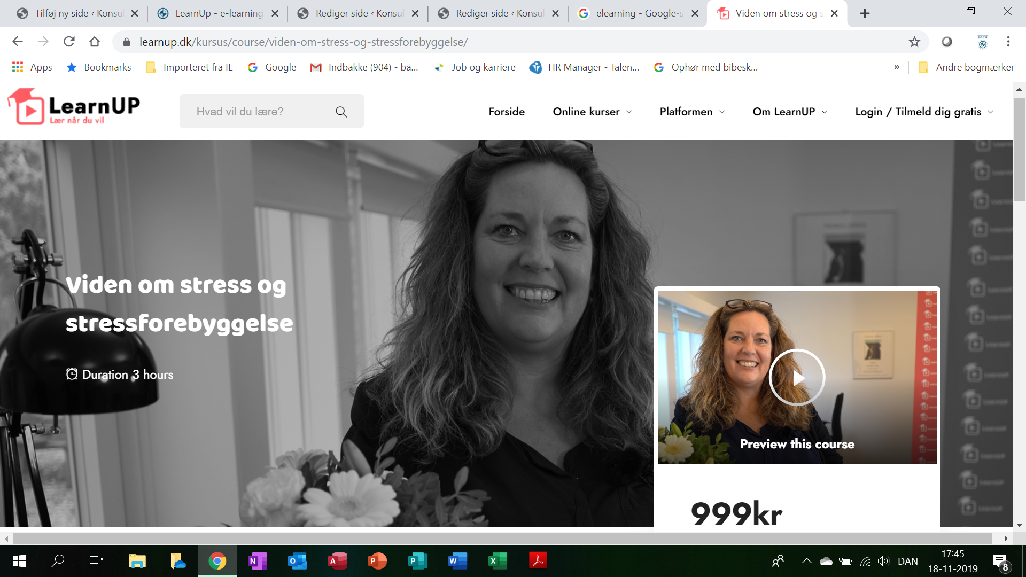Go to the Forside link
1026x577 pixels.
506,112
